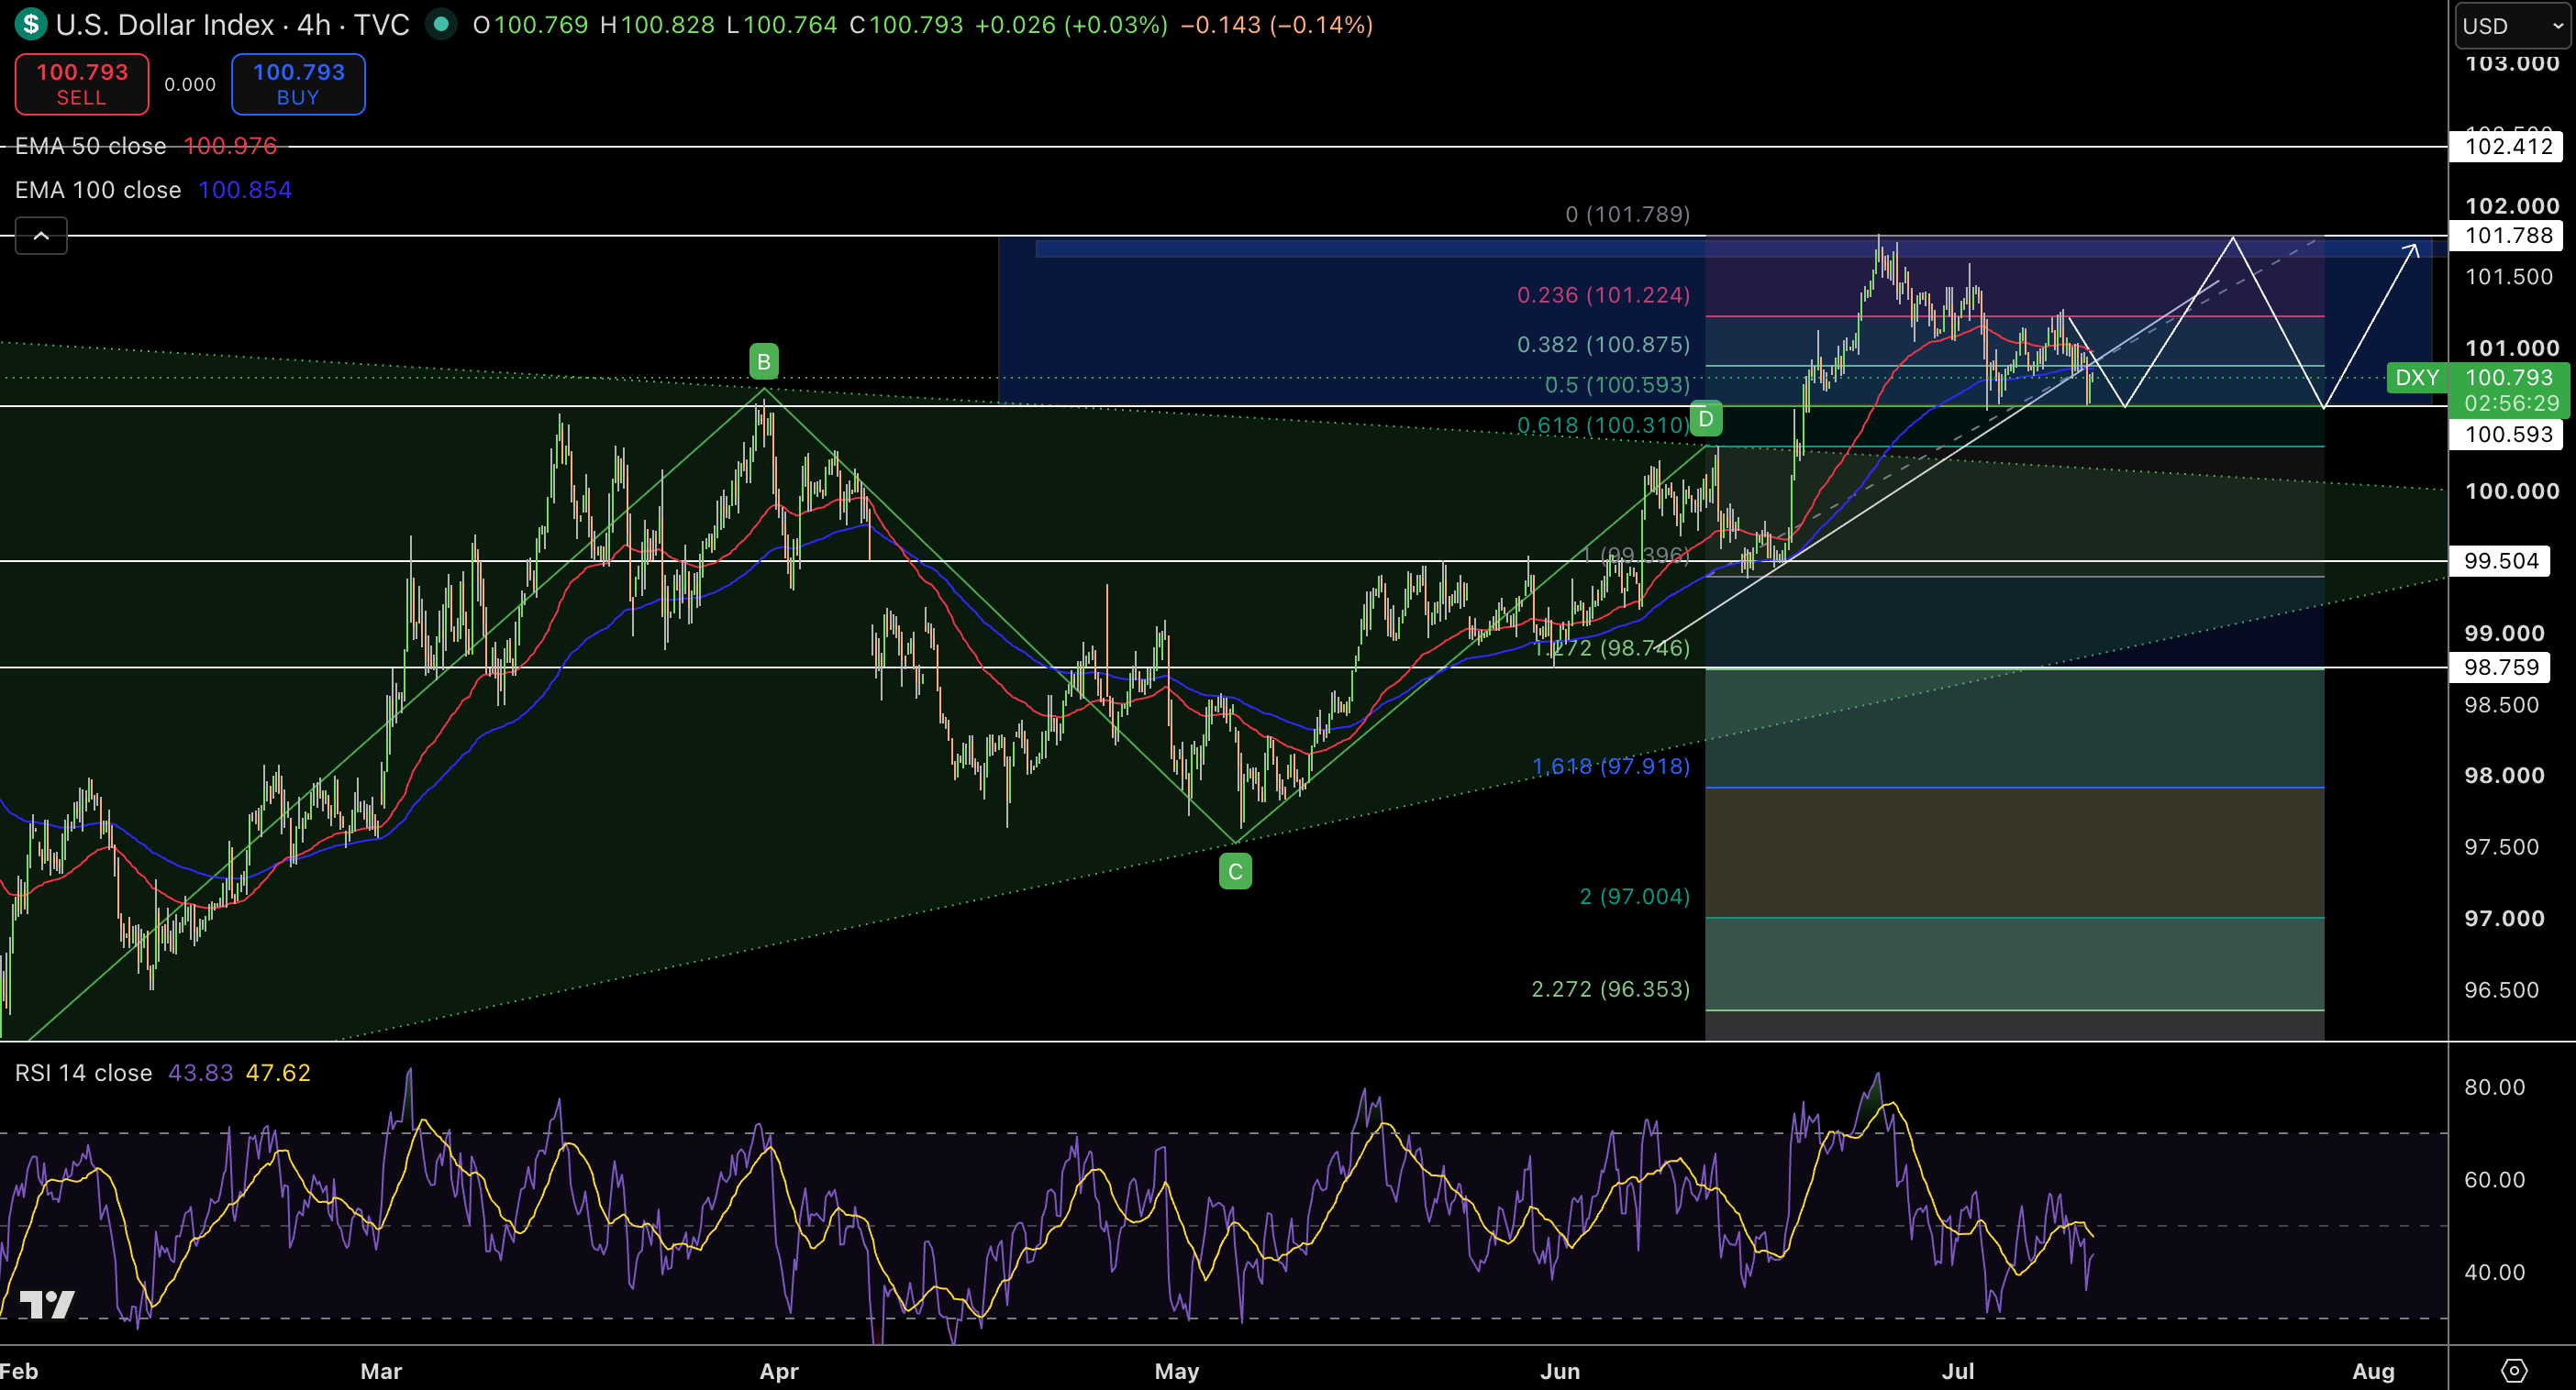Click the green DXY last price tag
Image resolution: width=2576 pixels, height=1390 pixels.
point(2417,378)
